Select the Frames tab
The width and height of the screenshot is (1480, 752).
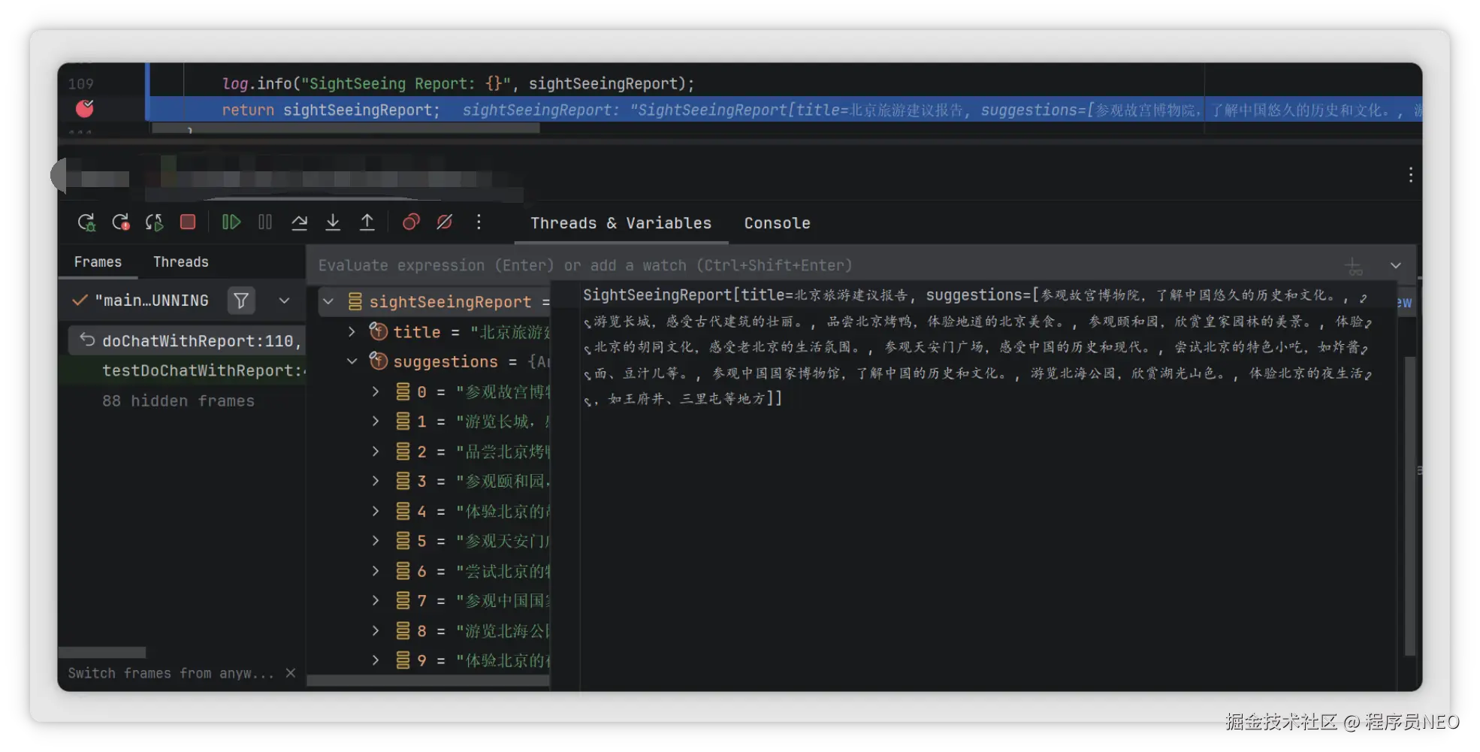pos(98,261)
